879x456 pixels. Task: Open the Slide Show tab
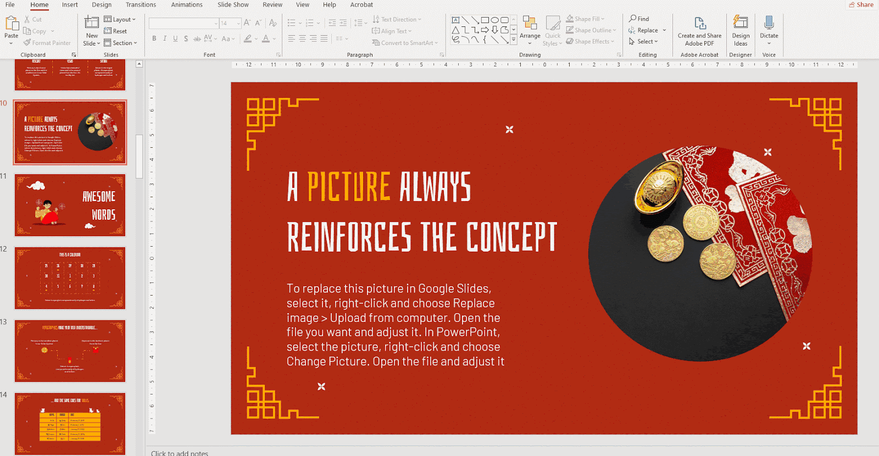233,5
